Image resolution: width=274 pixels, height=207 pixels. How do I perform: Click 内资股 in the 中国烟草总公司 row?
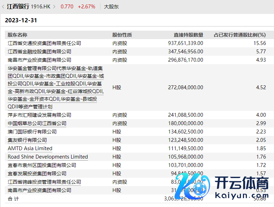[x=120, y=123]
